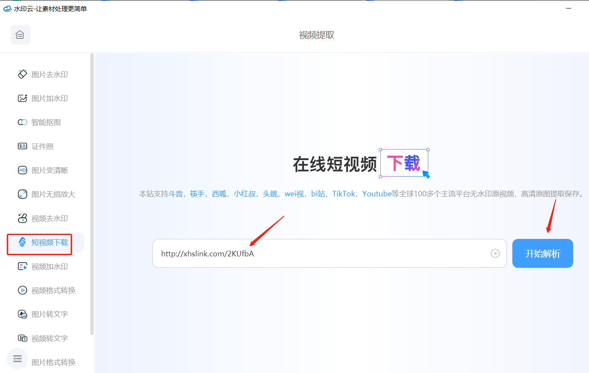Click the blue bi站 platform name
The width and height of the screenshot is (589, 373).
point(318,194)
